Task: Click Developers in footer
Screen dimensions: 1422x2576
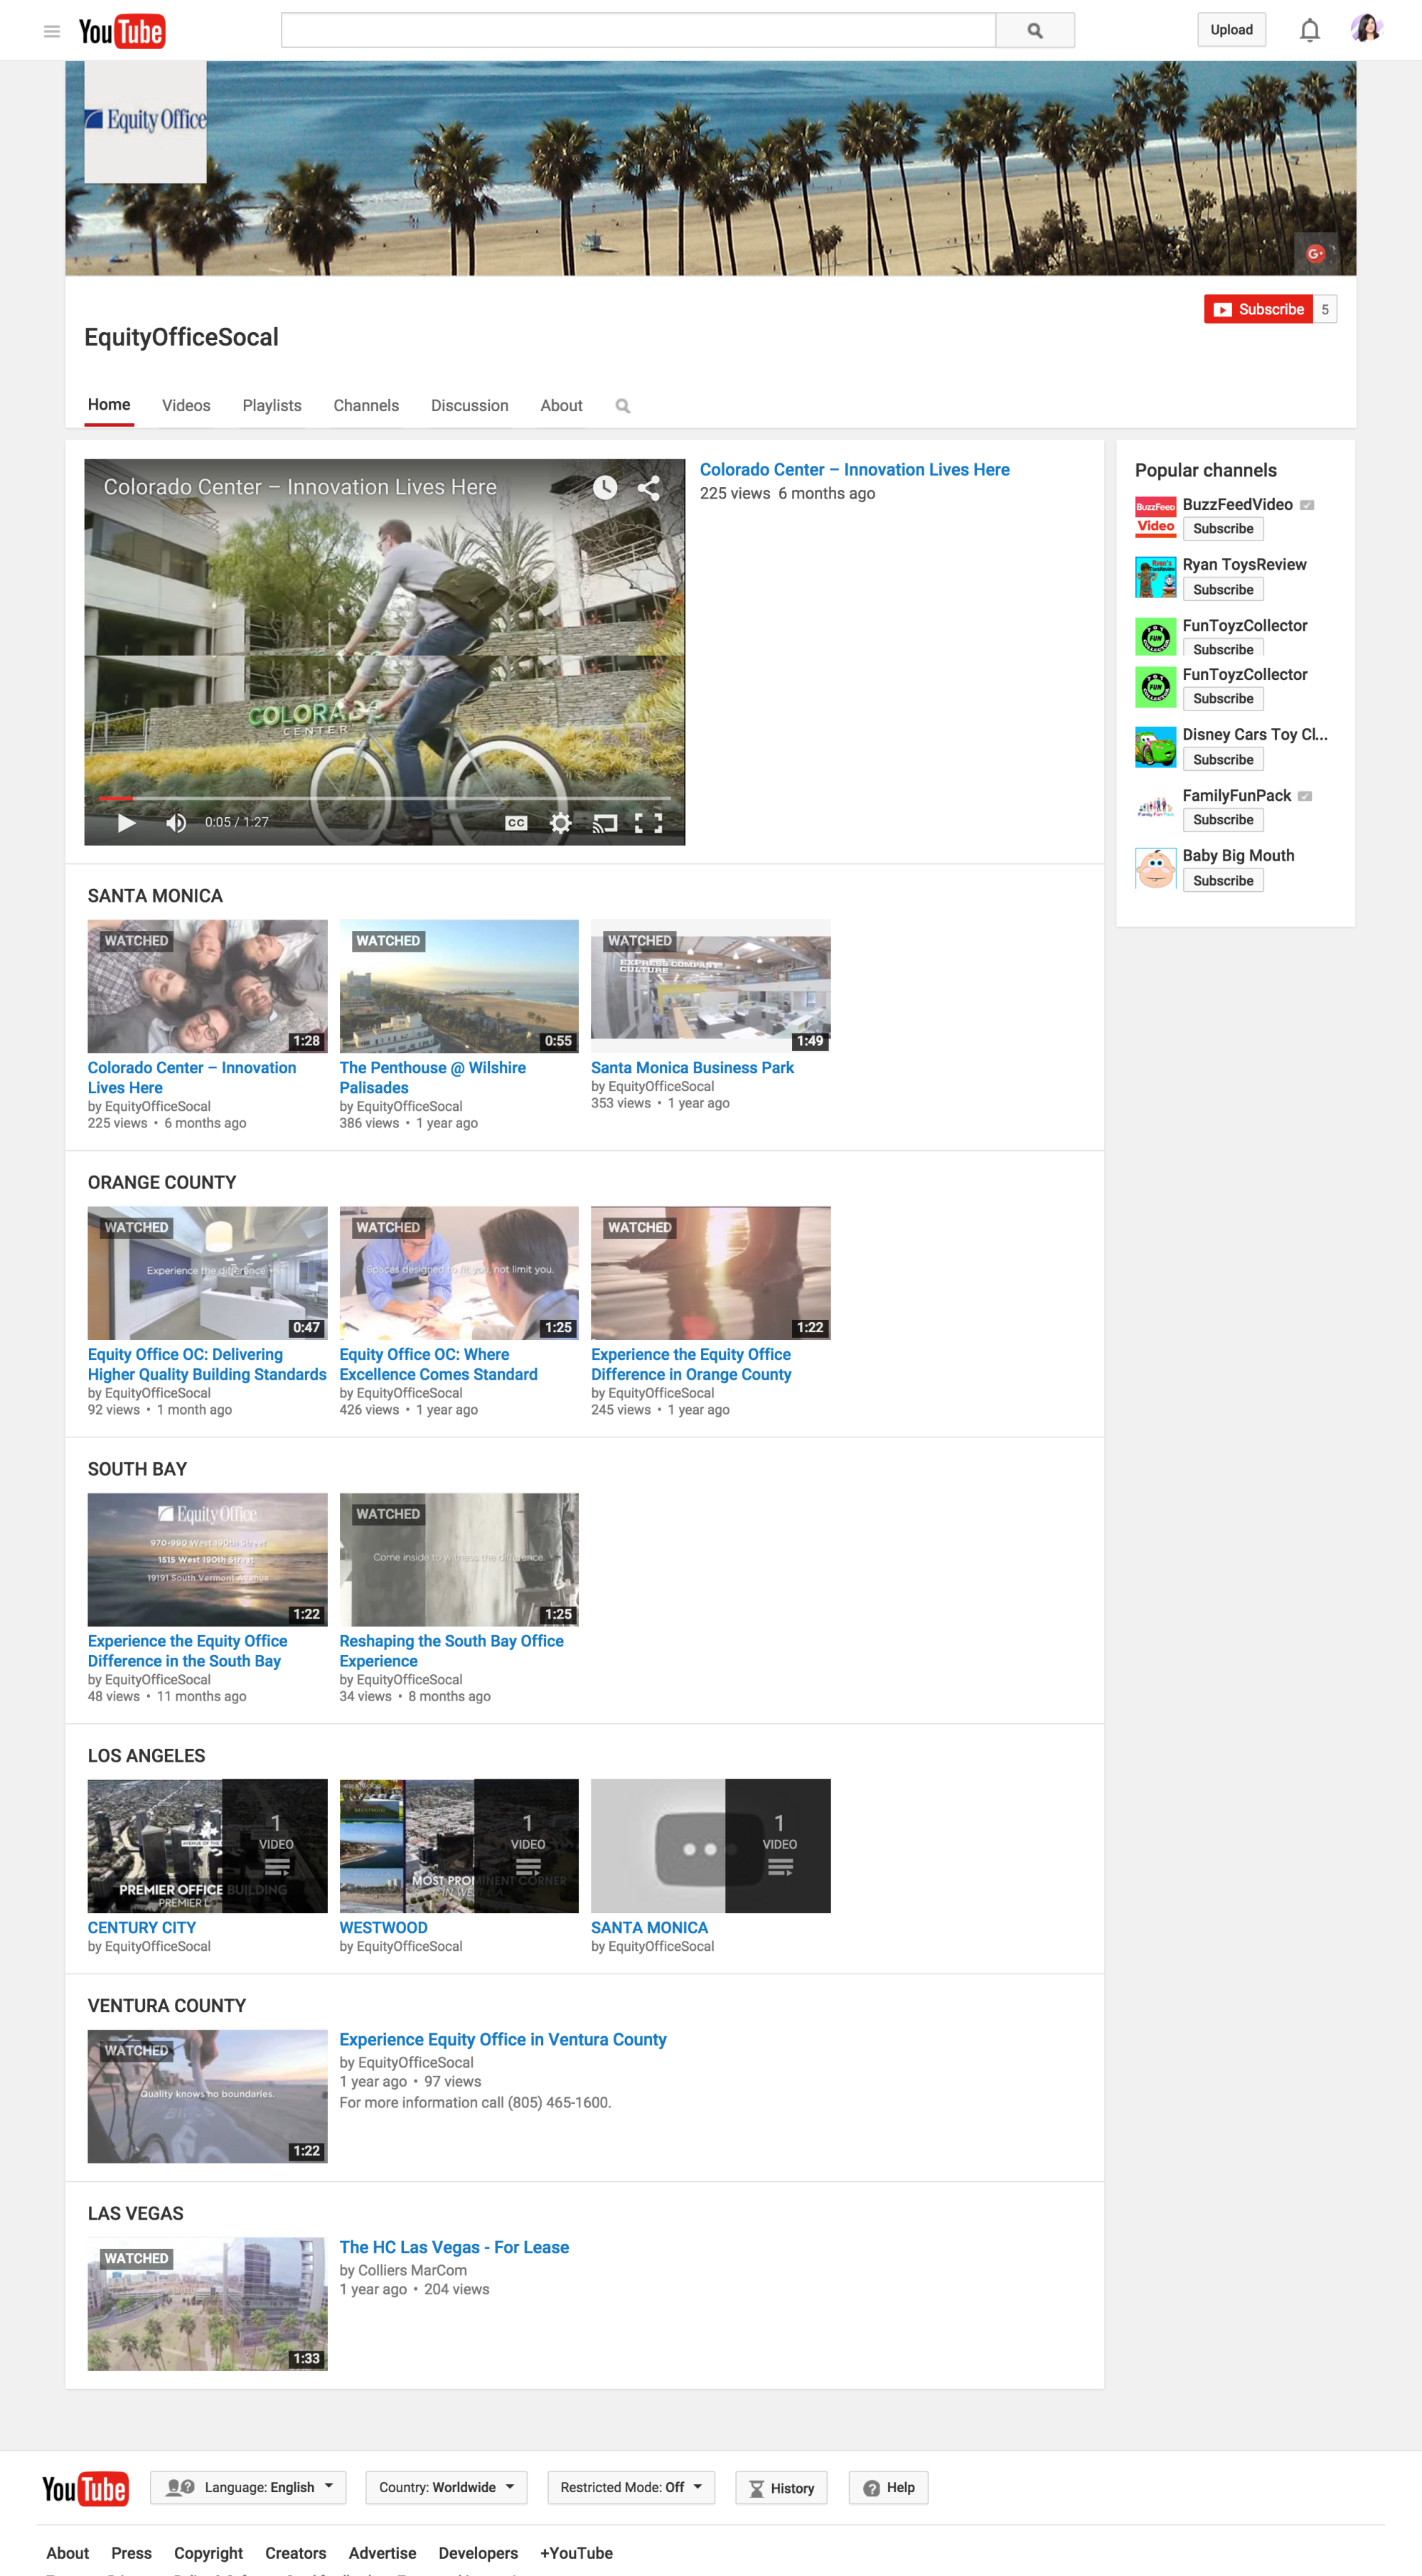Action: click(478, 2553)
